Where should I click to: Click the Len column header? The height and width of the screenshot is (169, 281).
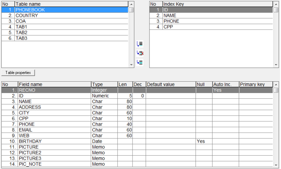click(125, 84)
